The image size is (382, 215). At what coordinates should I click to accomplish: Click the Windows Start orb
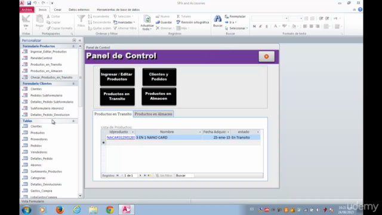(26, 210)
